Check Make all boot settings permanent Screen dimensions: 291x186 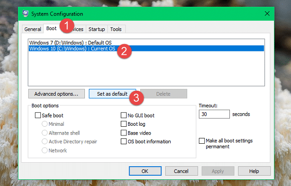tap(202, 141)
